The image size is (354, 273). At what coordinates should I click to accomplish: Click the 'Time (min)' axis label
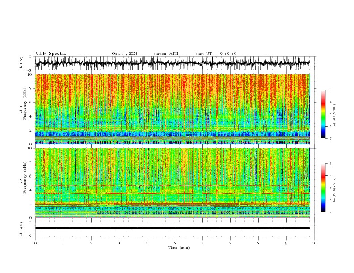[179, 248]
